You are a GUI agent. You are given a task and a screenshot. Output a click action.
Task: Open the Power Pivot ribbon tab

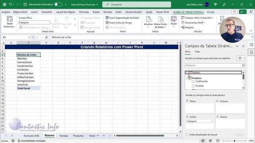[x=163, y=12]
